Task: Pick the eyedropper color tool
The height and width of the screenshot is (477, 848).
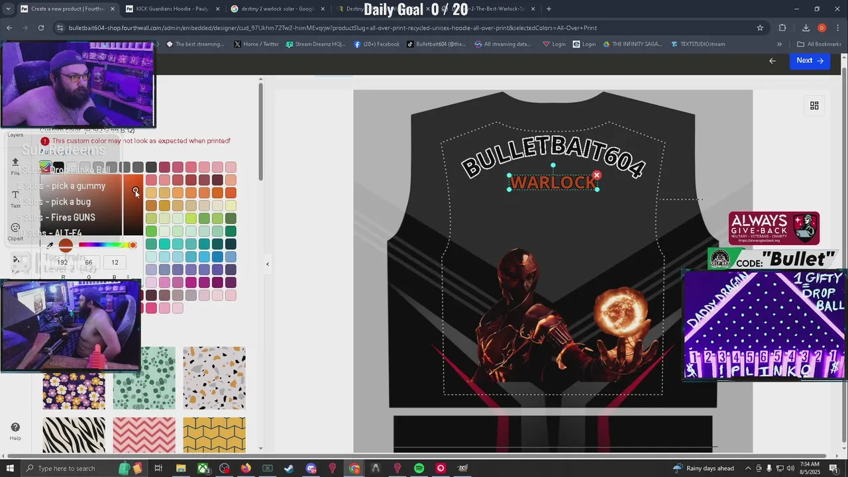Action: pyautogui.click(x=50, y=245)
